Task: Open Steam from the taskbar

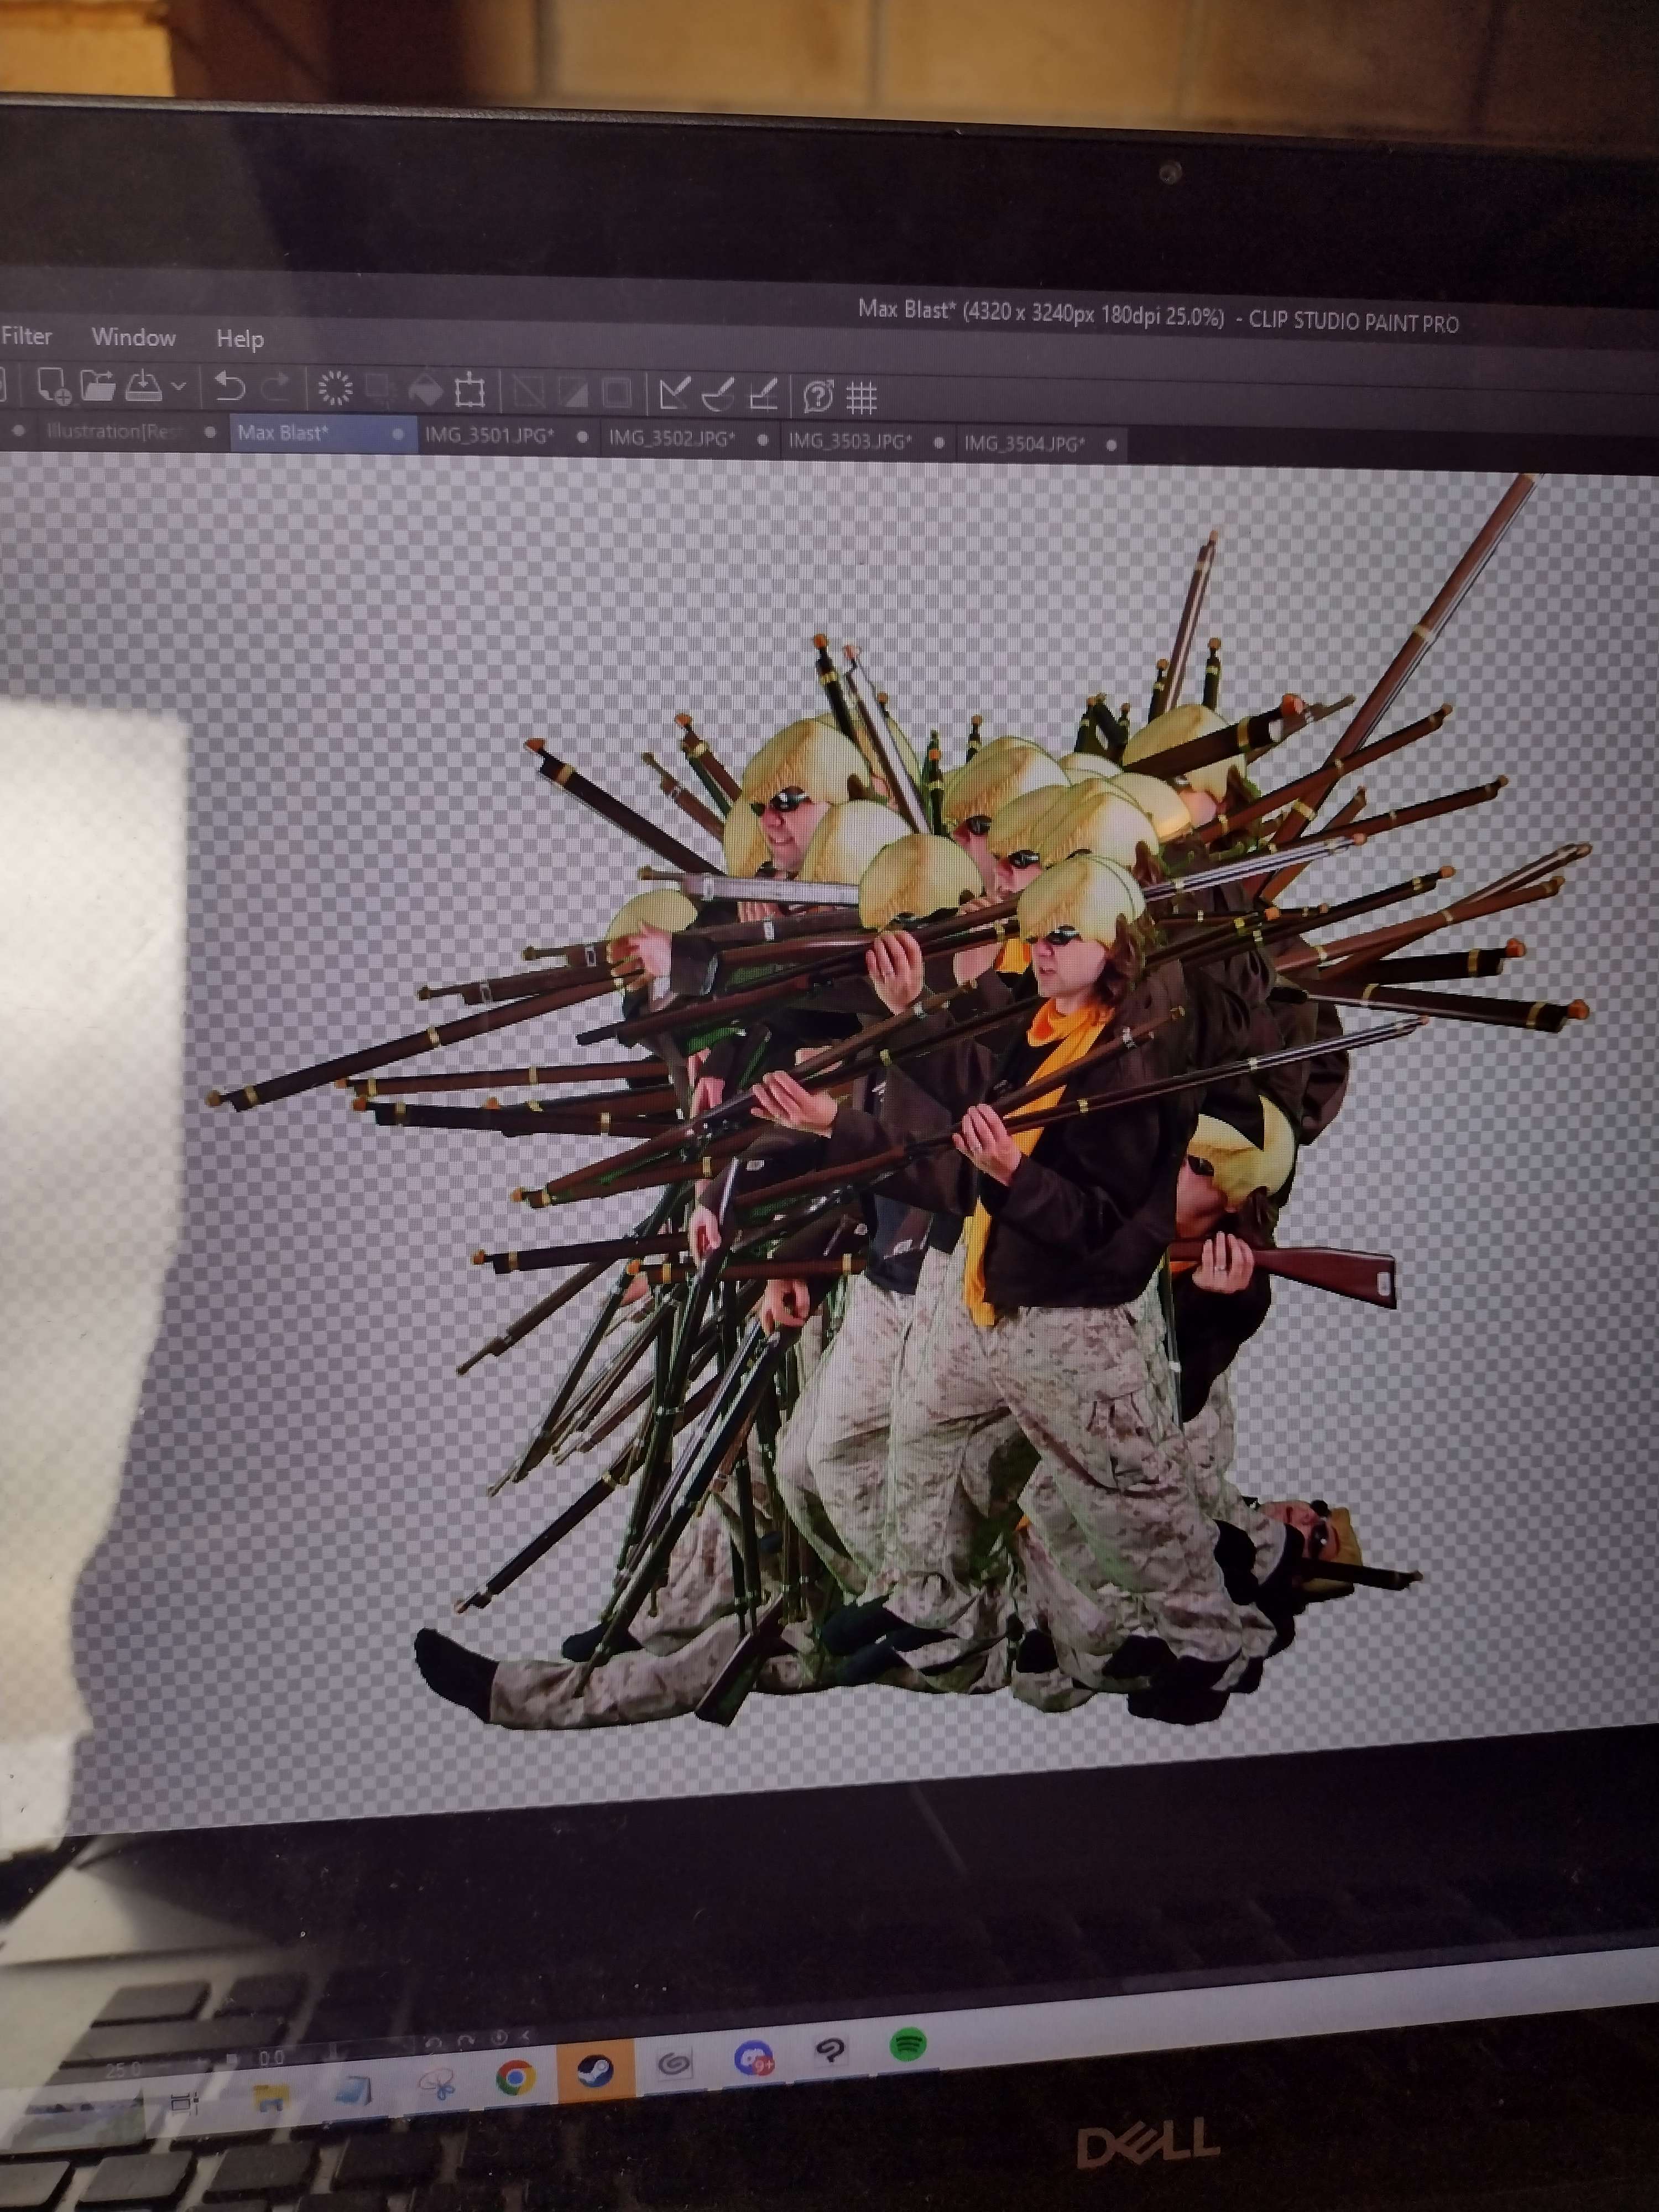Action: (595, 2070)
